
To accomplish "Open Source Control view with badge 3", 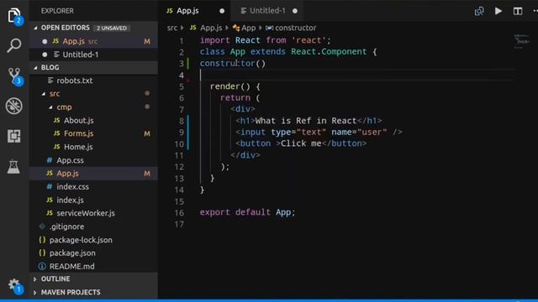I will tap(14, 75).
